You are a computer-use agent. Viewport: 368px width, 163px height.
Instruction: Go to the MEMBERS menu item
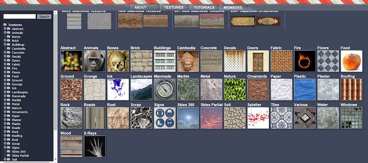[233, 7]
